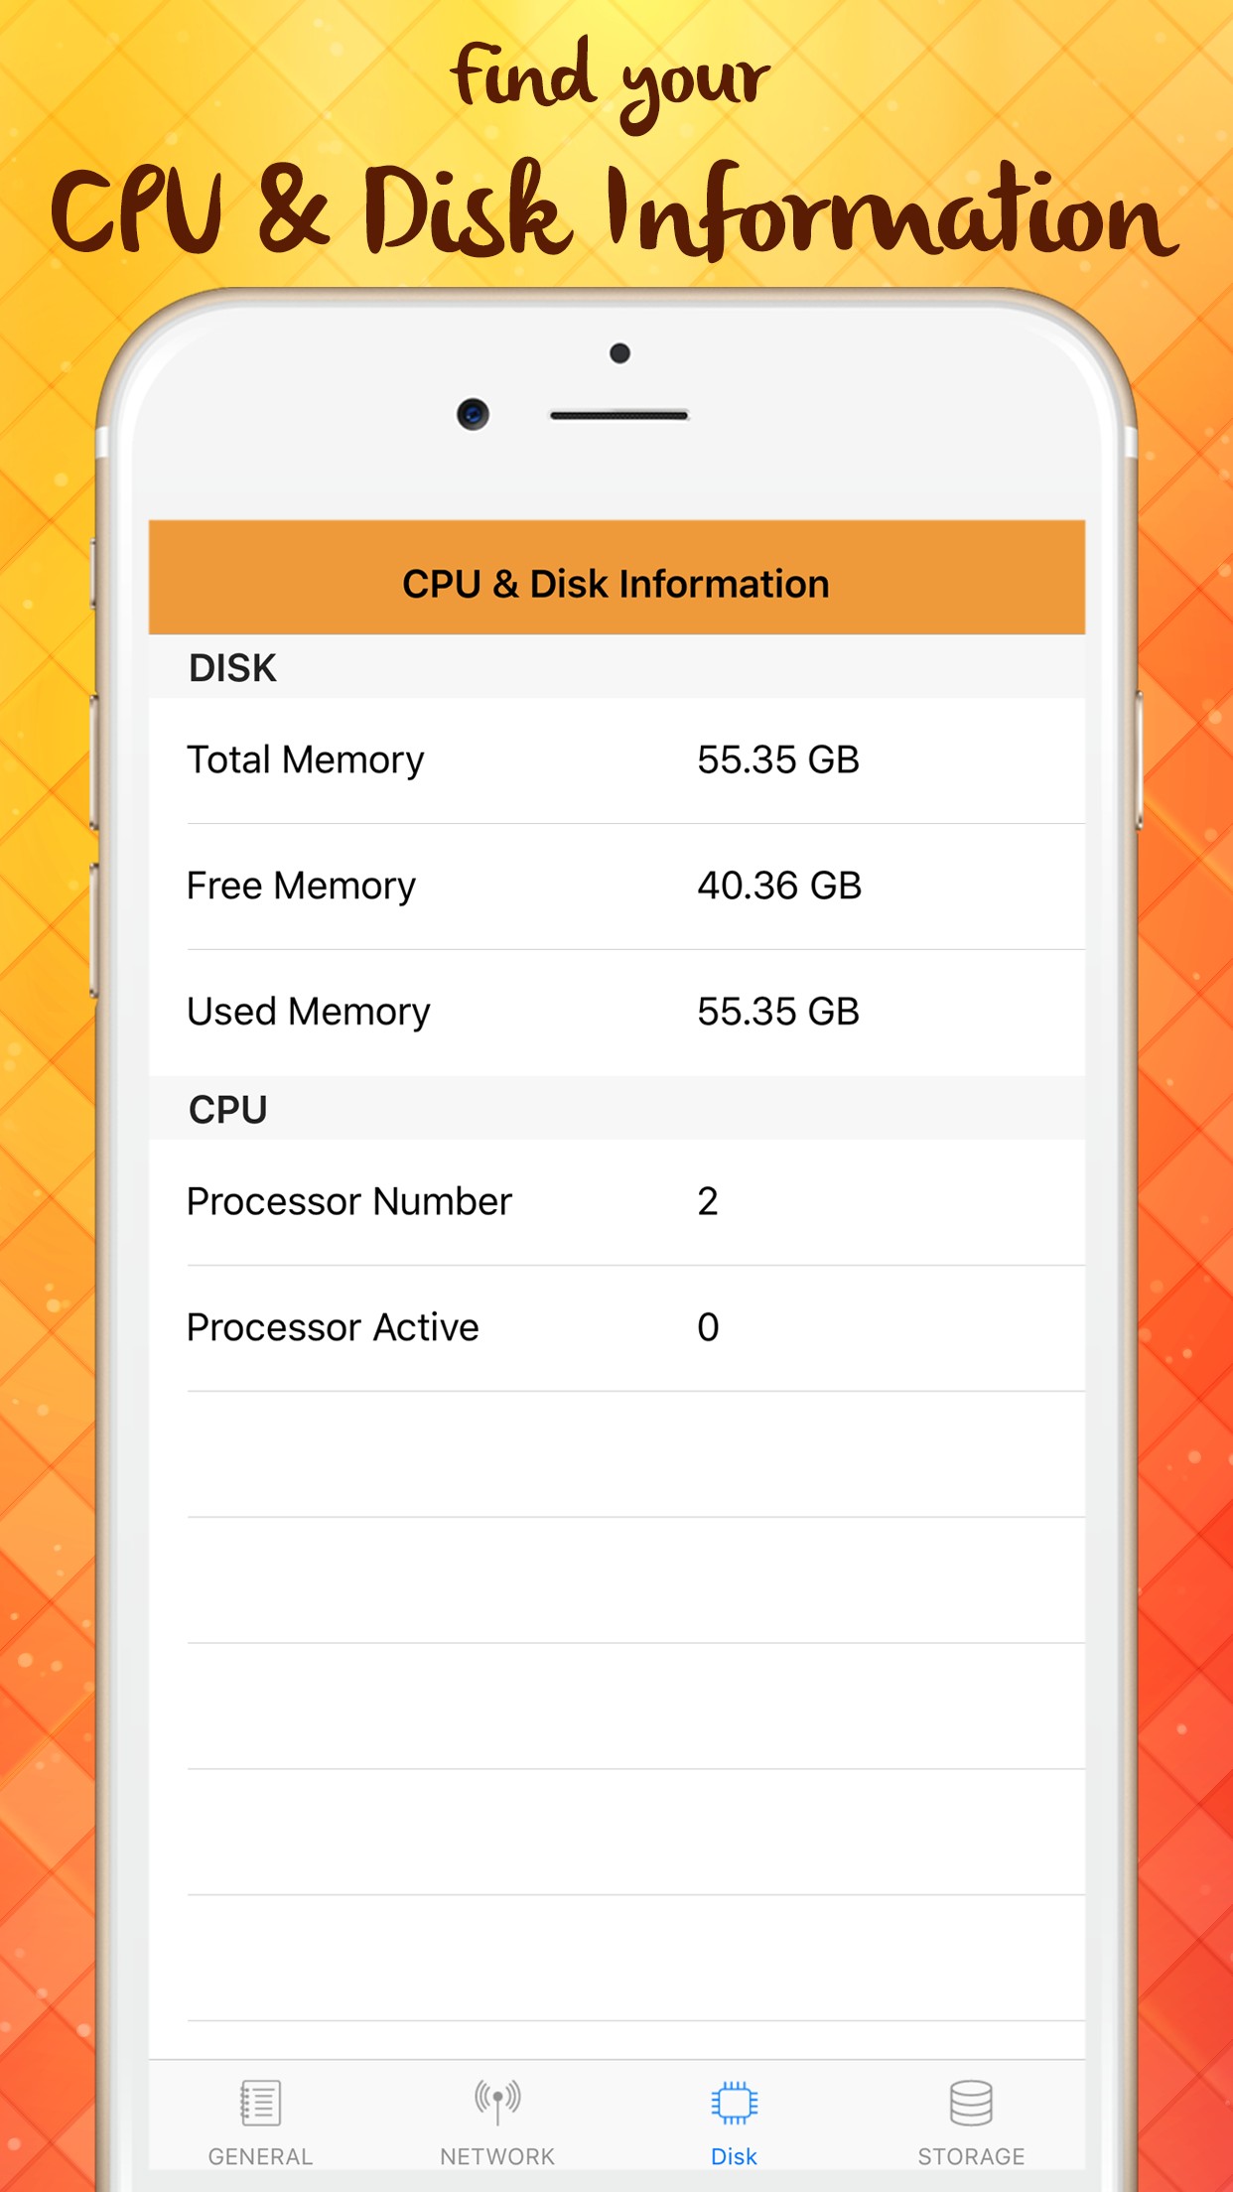The width and height of the screenshot is (1233, 2192).
Task: Tap the Processor Number value 2
Action: point(708,1201)
